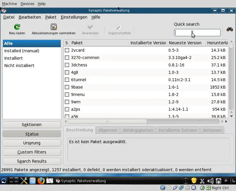Launch Firefox from the taskbar

[x=41, y=181]
